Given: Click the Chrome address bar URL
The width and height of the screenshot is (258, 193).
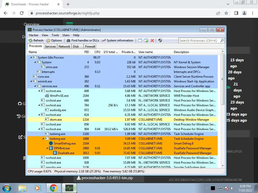Looking at the screenshot, I should pos(68,13).
